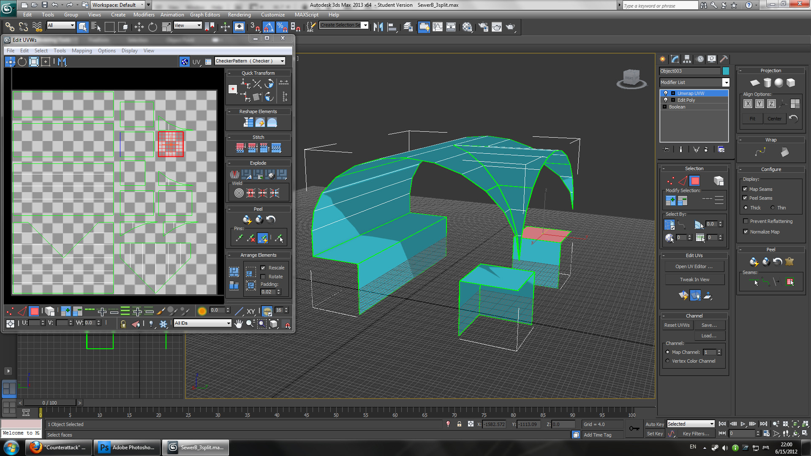Click the Straighten Selection reshape icon
This screenshot has width=811, height=456.
tap(248, 122)
